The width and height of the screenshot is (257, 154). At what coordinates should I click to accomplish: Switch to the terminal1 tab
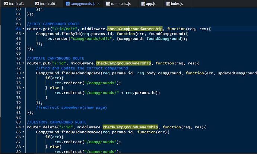[x=14, y=4]
